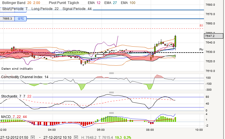The width and height of the screenshot is (225, 139).
Task: Click the GTC tag on the 7665.3 order
Action: click(x=21, y=19)
